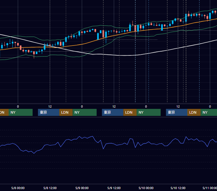Select the NY session block spanning 5/11 00:00
The image size is (217, 191).
[x=209, y=112]
